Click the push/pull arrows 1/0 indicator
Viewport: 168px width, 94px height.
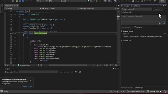tap(114, 91)
